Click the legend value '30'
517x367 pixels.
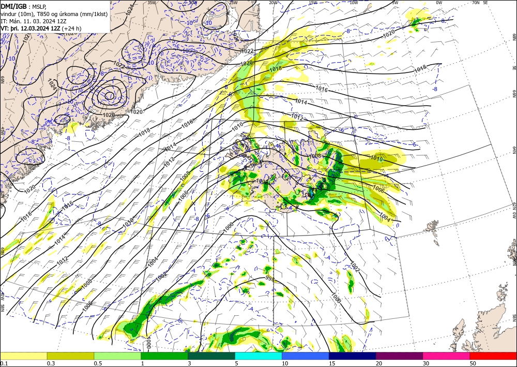point(426,363)
